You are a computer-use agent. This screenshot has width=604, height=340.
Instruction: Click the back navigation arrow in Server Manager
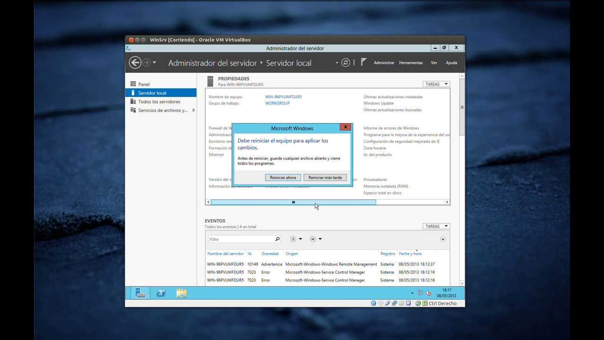pyautogui.click(x=135, y=62)
